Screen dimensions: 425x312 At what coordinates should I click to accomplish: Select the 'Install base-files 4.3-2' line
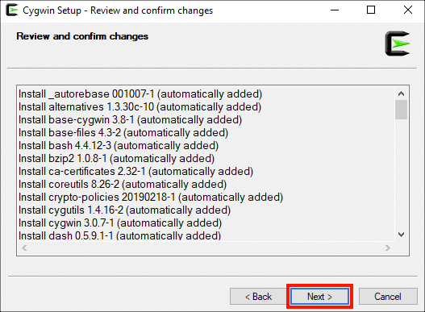pyautogui.click(x=123, y=133)
